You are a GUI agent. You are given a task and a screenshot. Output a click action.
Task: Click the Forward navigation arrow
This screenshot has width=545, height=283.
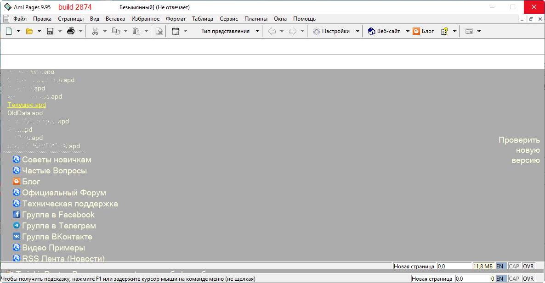[x=293, y=31]
